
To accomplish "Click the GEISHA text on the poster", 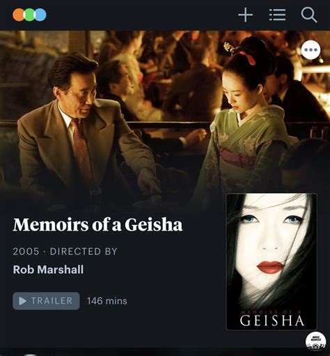I will (272, 320).
